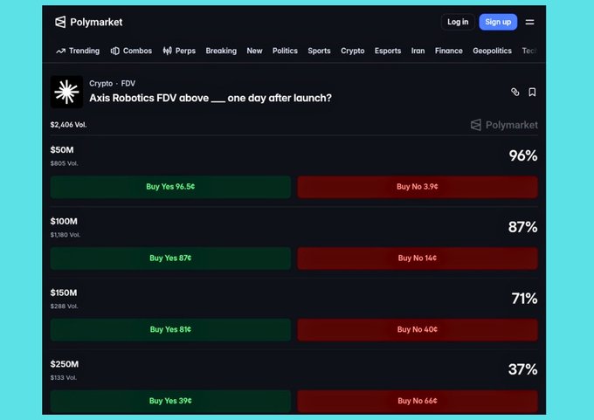Go to the Breaking category
This screenshot has height=420, width=594.
coord(221,51)
